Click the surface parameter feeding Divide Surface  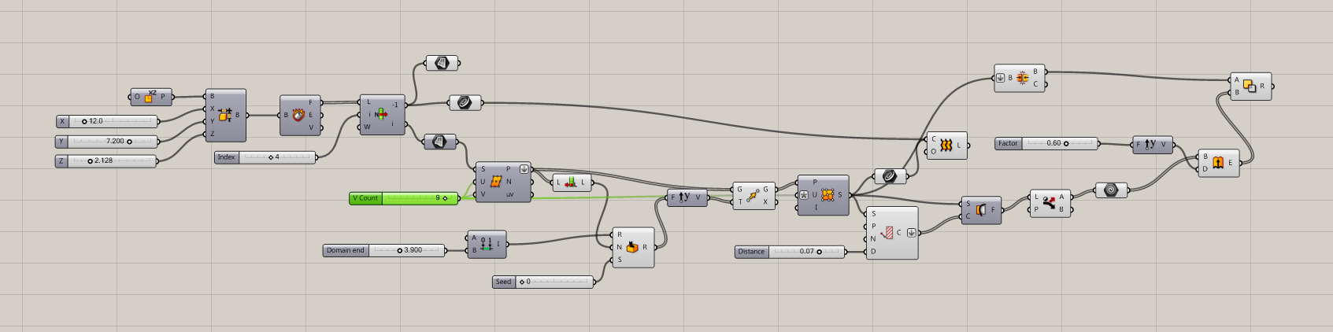pos(440,142)
